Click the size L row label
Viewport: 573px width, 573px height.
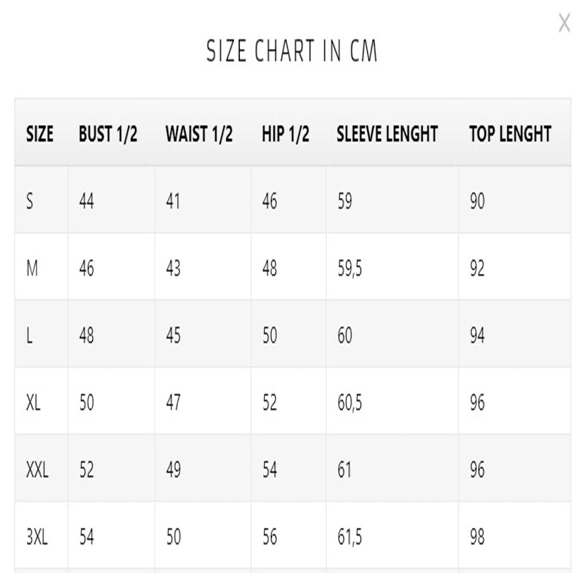30,335
